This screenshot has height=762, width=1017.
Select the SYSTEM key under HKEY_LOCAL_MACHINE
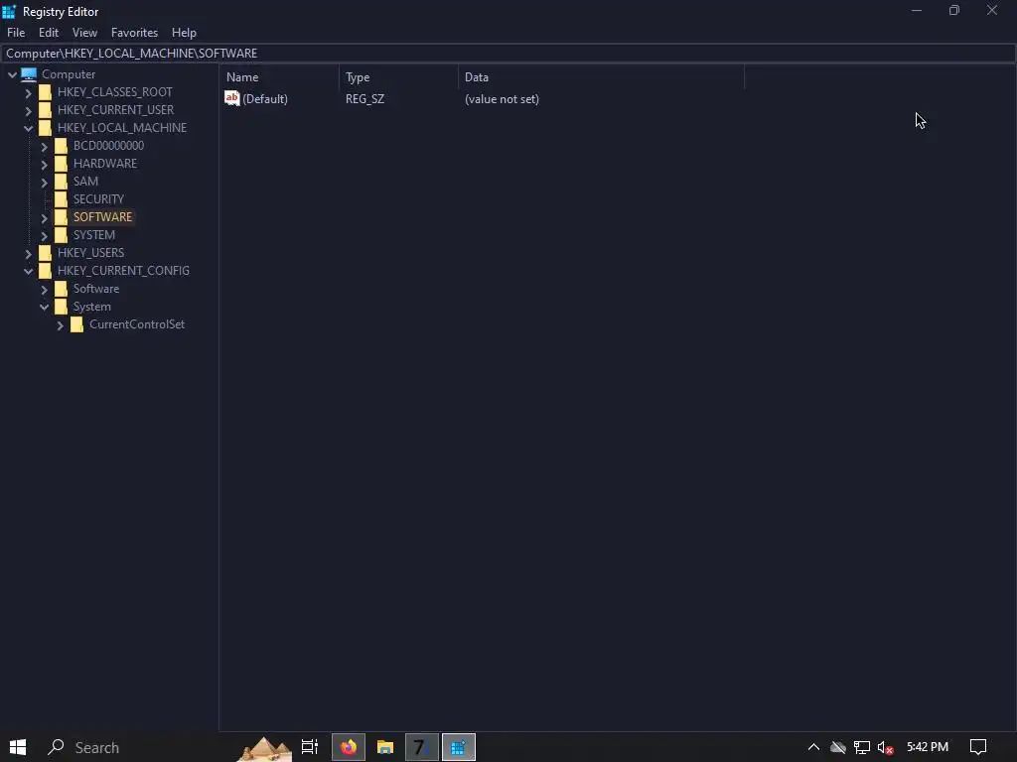pyautogui.click(x=94, y=235)
